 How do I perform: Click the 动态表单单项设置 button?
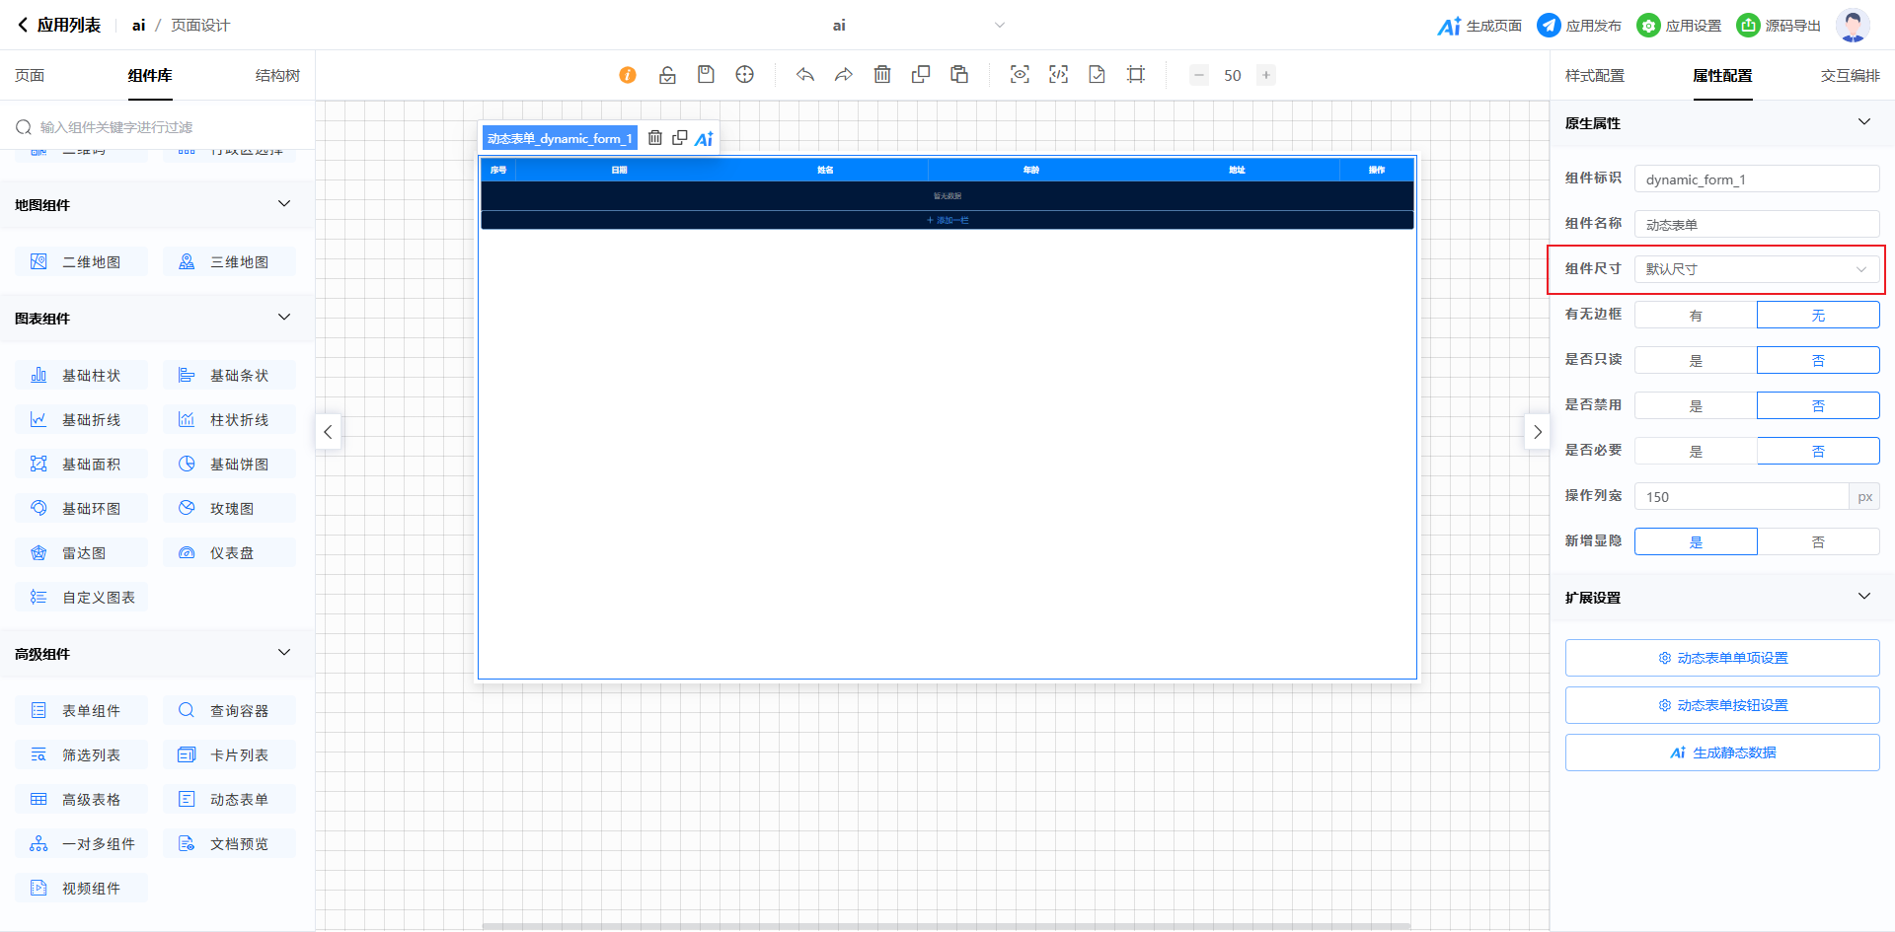point(1722,658)
